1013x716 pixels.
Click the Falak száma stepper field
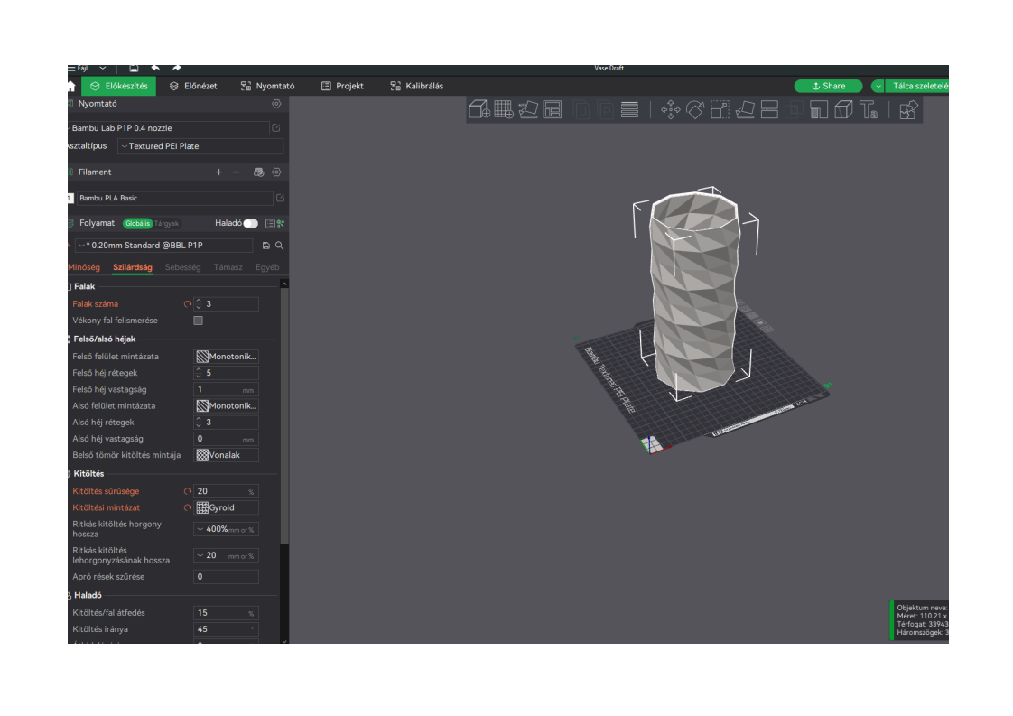(x=226, y=303)
